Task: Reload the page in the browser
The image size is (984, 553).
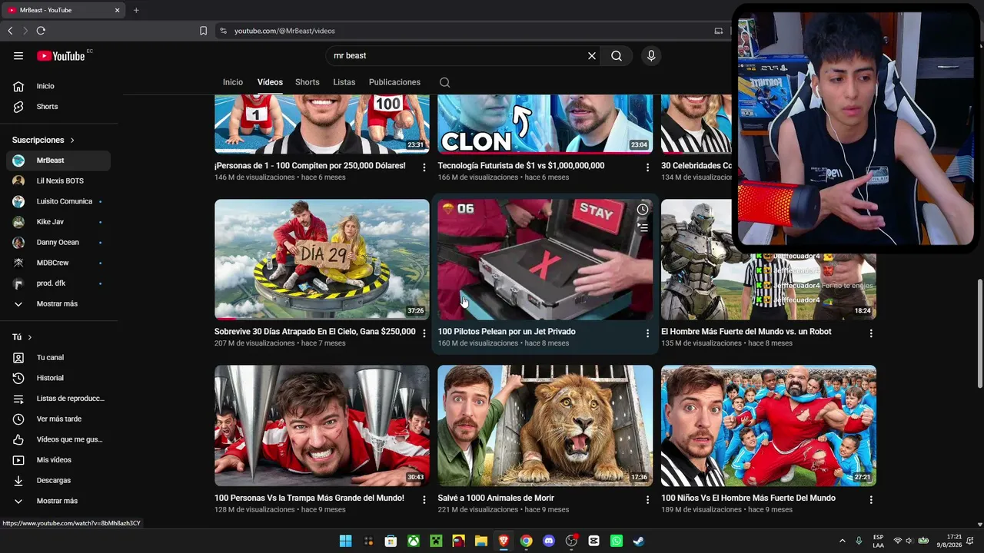Action: point(41,31)
